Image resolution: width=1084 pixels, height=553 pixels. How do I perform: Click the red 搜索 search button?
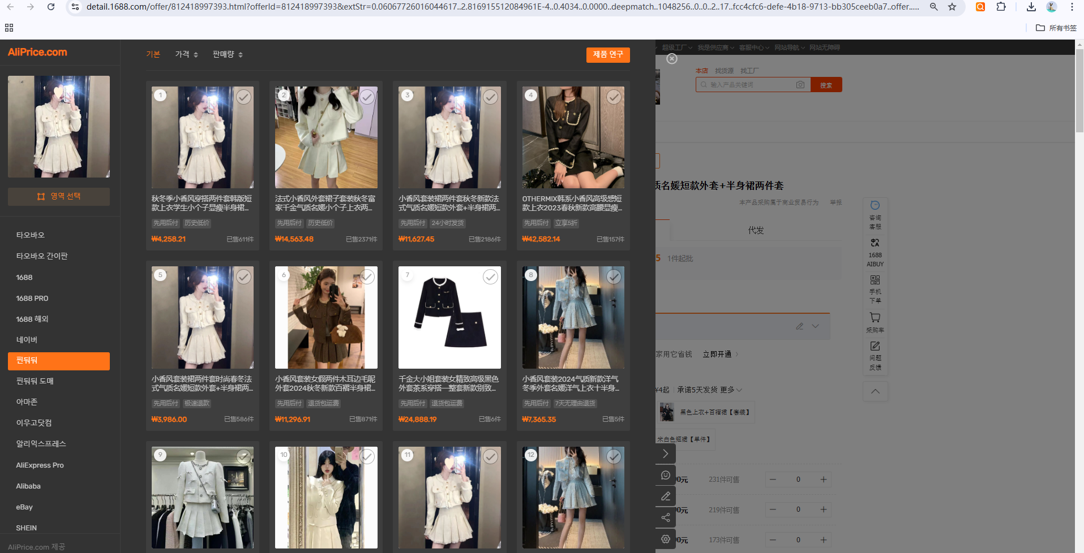coord(826,85)
